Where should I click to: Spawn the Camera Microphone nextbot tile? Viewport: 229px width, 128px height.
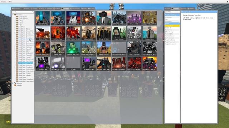88,18
